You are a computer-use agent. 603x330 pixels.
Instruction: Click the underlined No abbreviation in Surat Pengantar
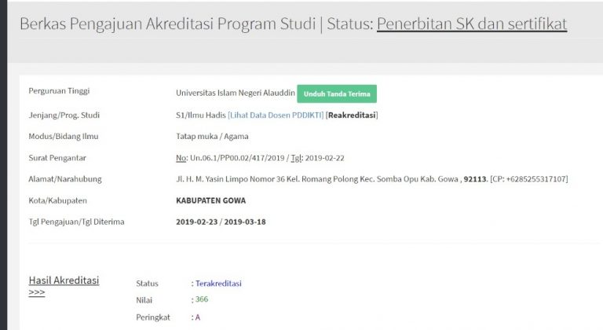click(181, 158)
